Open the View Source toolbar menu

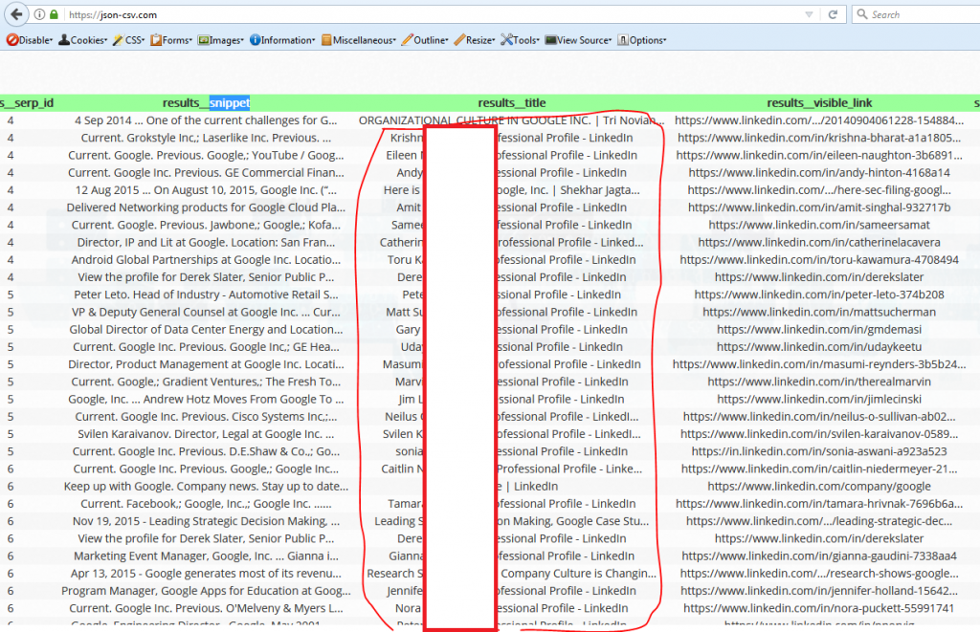coord(578,40)
